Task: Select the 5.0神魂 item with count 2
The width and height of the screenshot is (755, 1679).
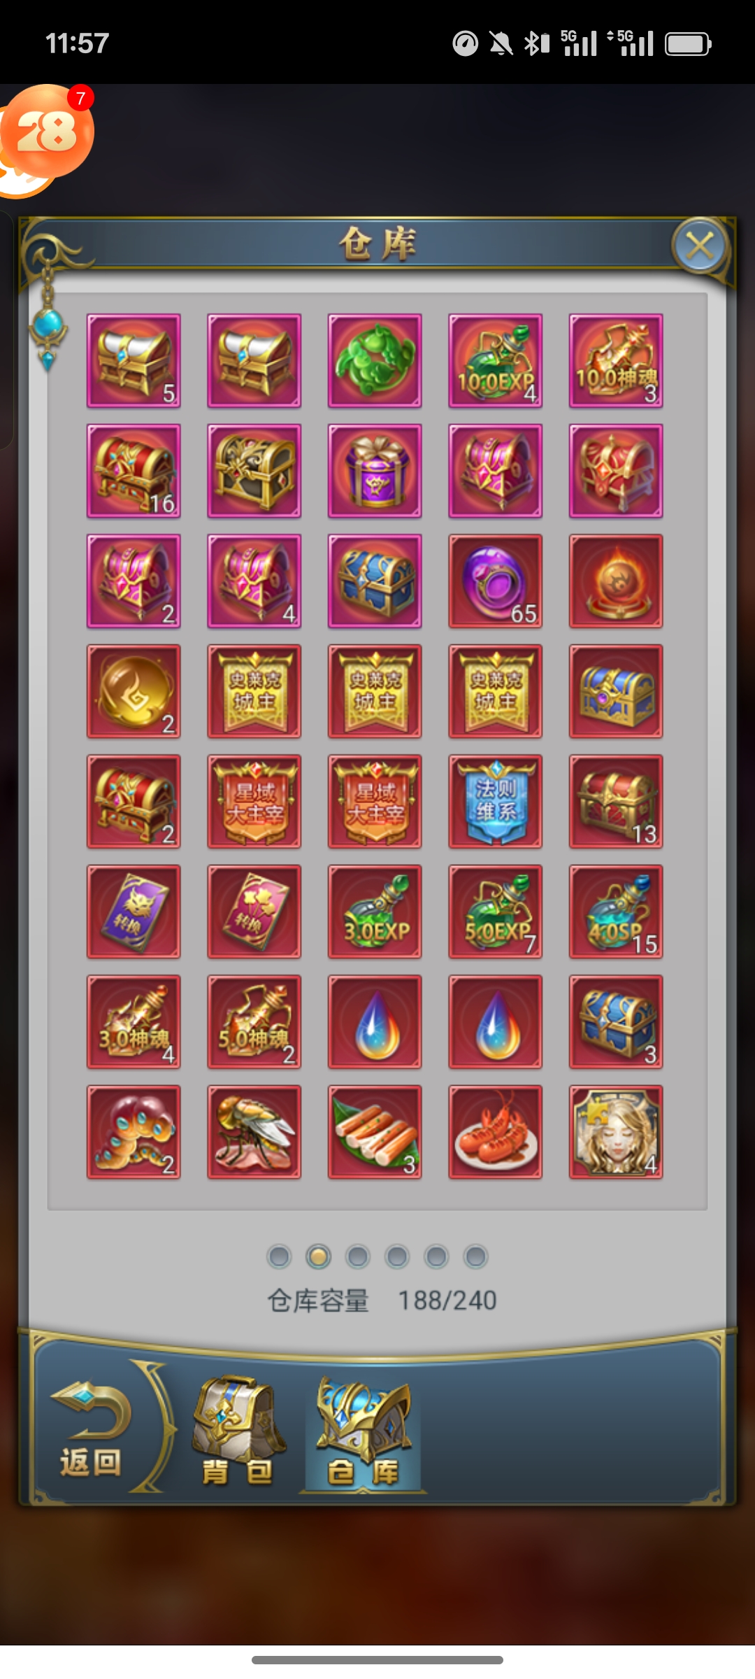Action: point(254,1021)
